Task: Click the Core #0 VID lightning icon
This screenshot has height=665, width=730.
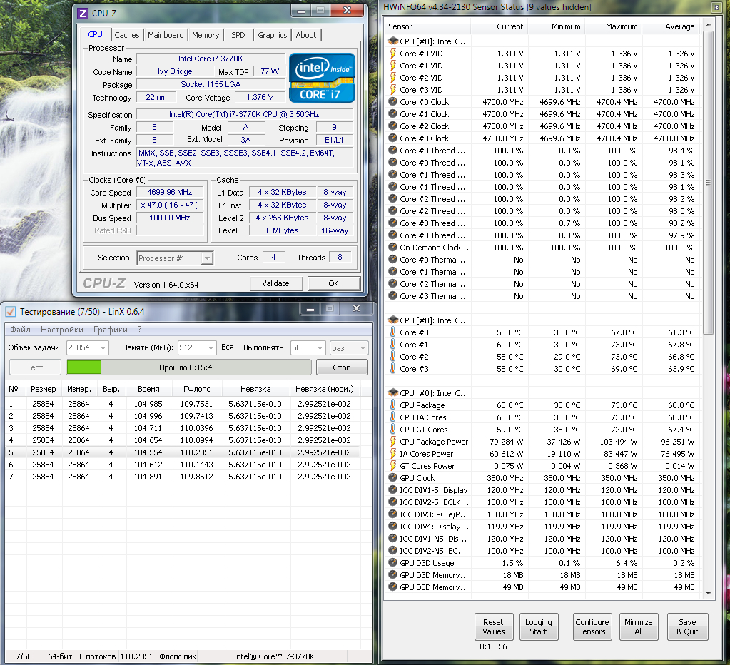Action: click(393, 54)
